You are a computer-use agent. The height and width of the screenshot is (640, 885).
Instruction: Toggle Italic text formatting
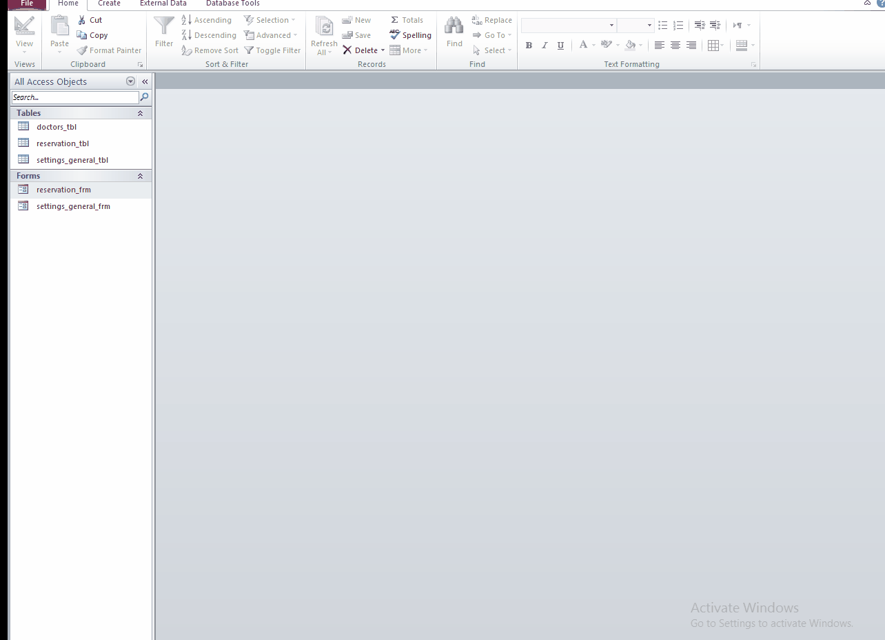[x=545, y=46]
